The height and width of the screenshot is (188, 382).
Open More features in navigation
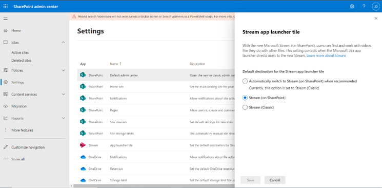click(x=22, y=130)
